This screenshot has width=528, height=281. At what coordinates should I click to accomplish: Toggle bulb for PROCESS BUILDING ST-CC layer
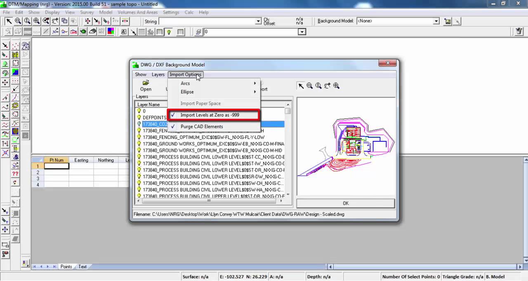[x=139, y=157]
